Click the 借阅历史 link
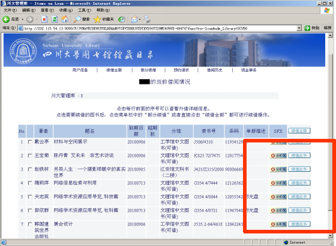The image size is (336, 246). [x=215, y=70]
